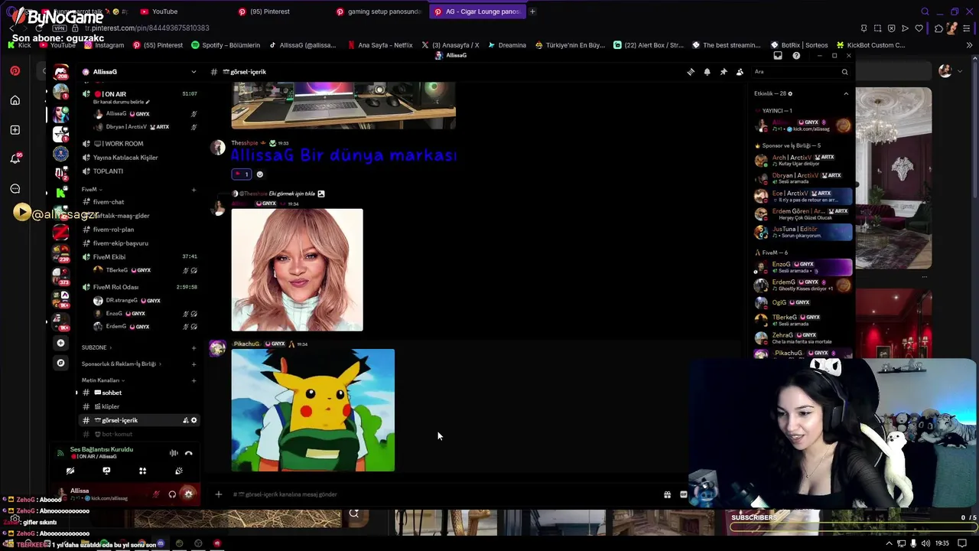Open chandelier room pin on Pinterest
The image size is (979, 551).
[893, 178]
